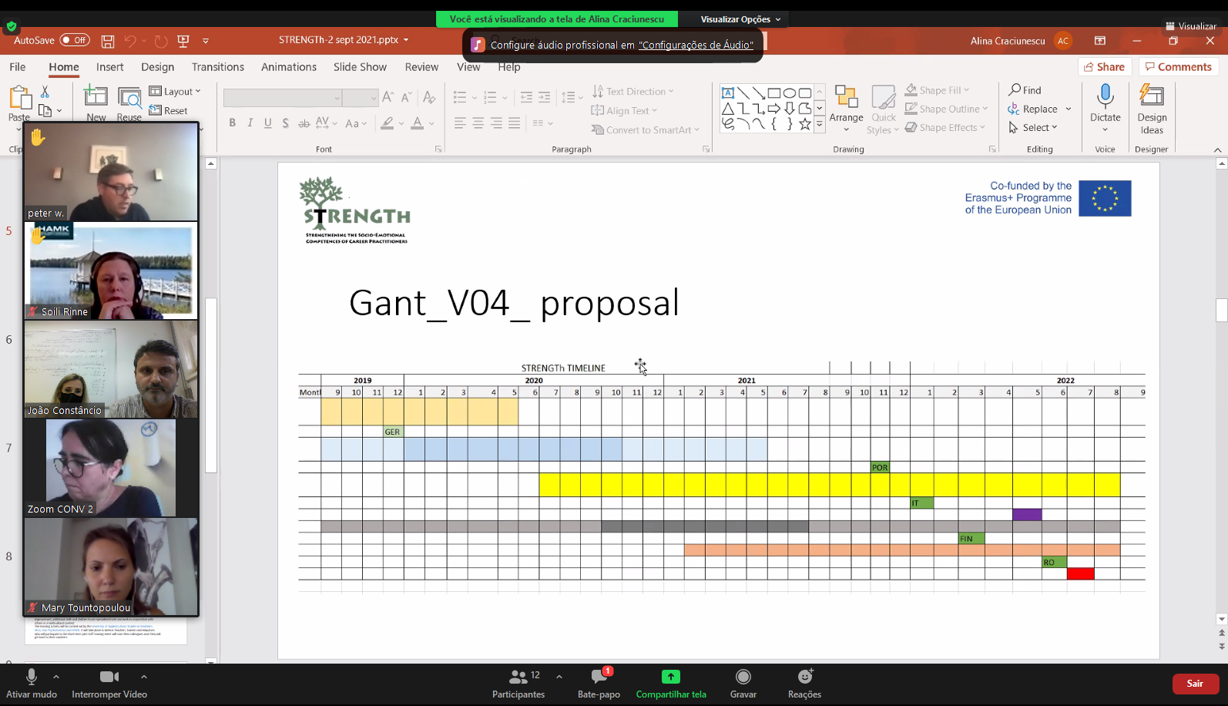
Task: Open the Transitions ribbon tab
Action: (x=217, y=67)
